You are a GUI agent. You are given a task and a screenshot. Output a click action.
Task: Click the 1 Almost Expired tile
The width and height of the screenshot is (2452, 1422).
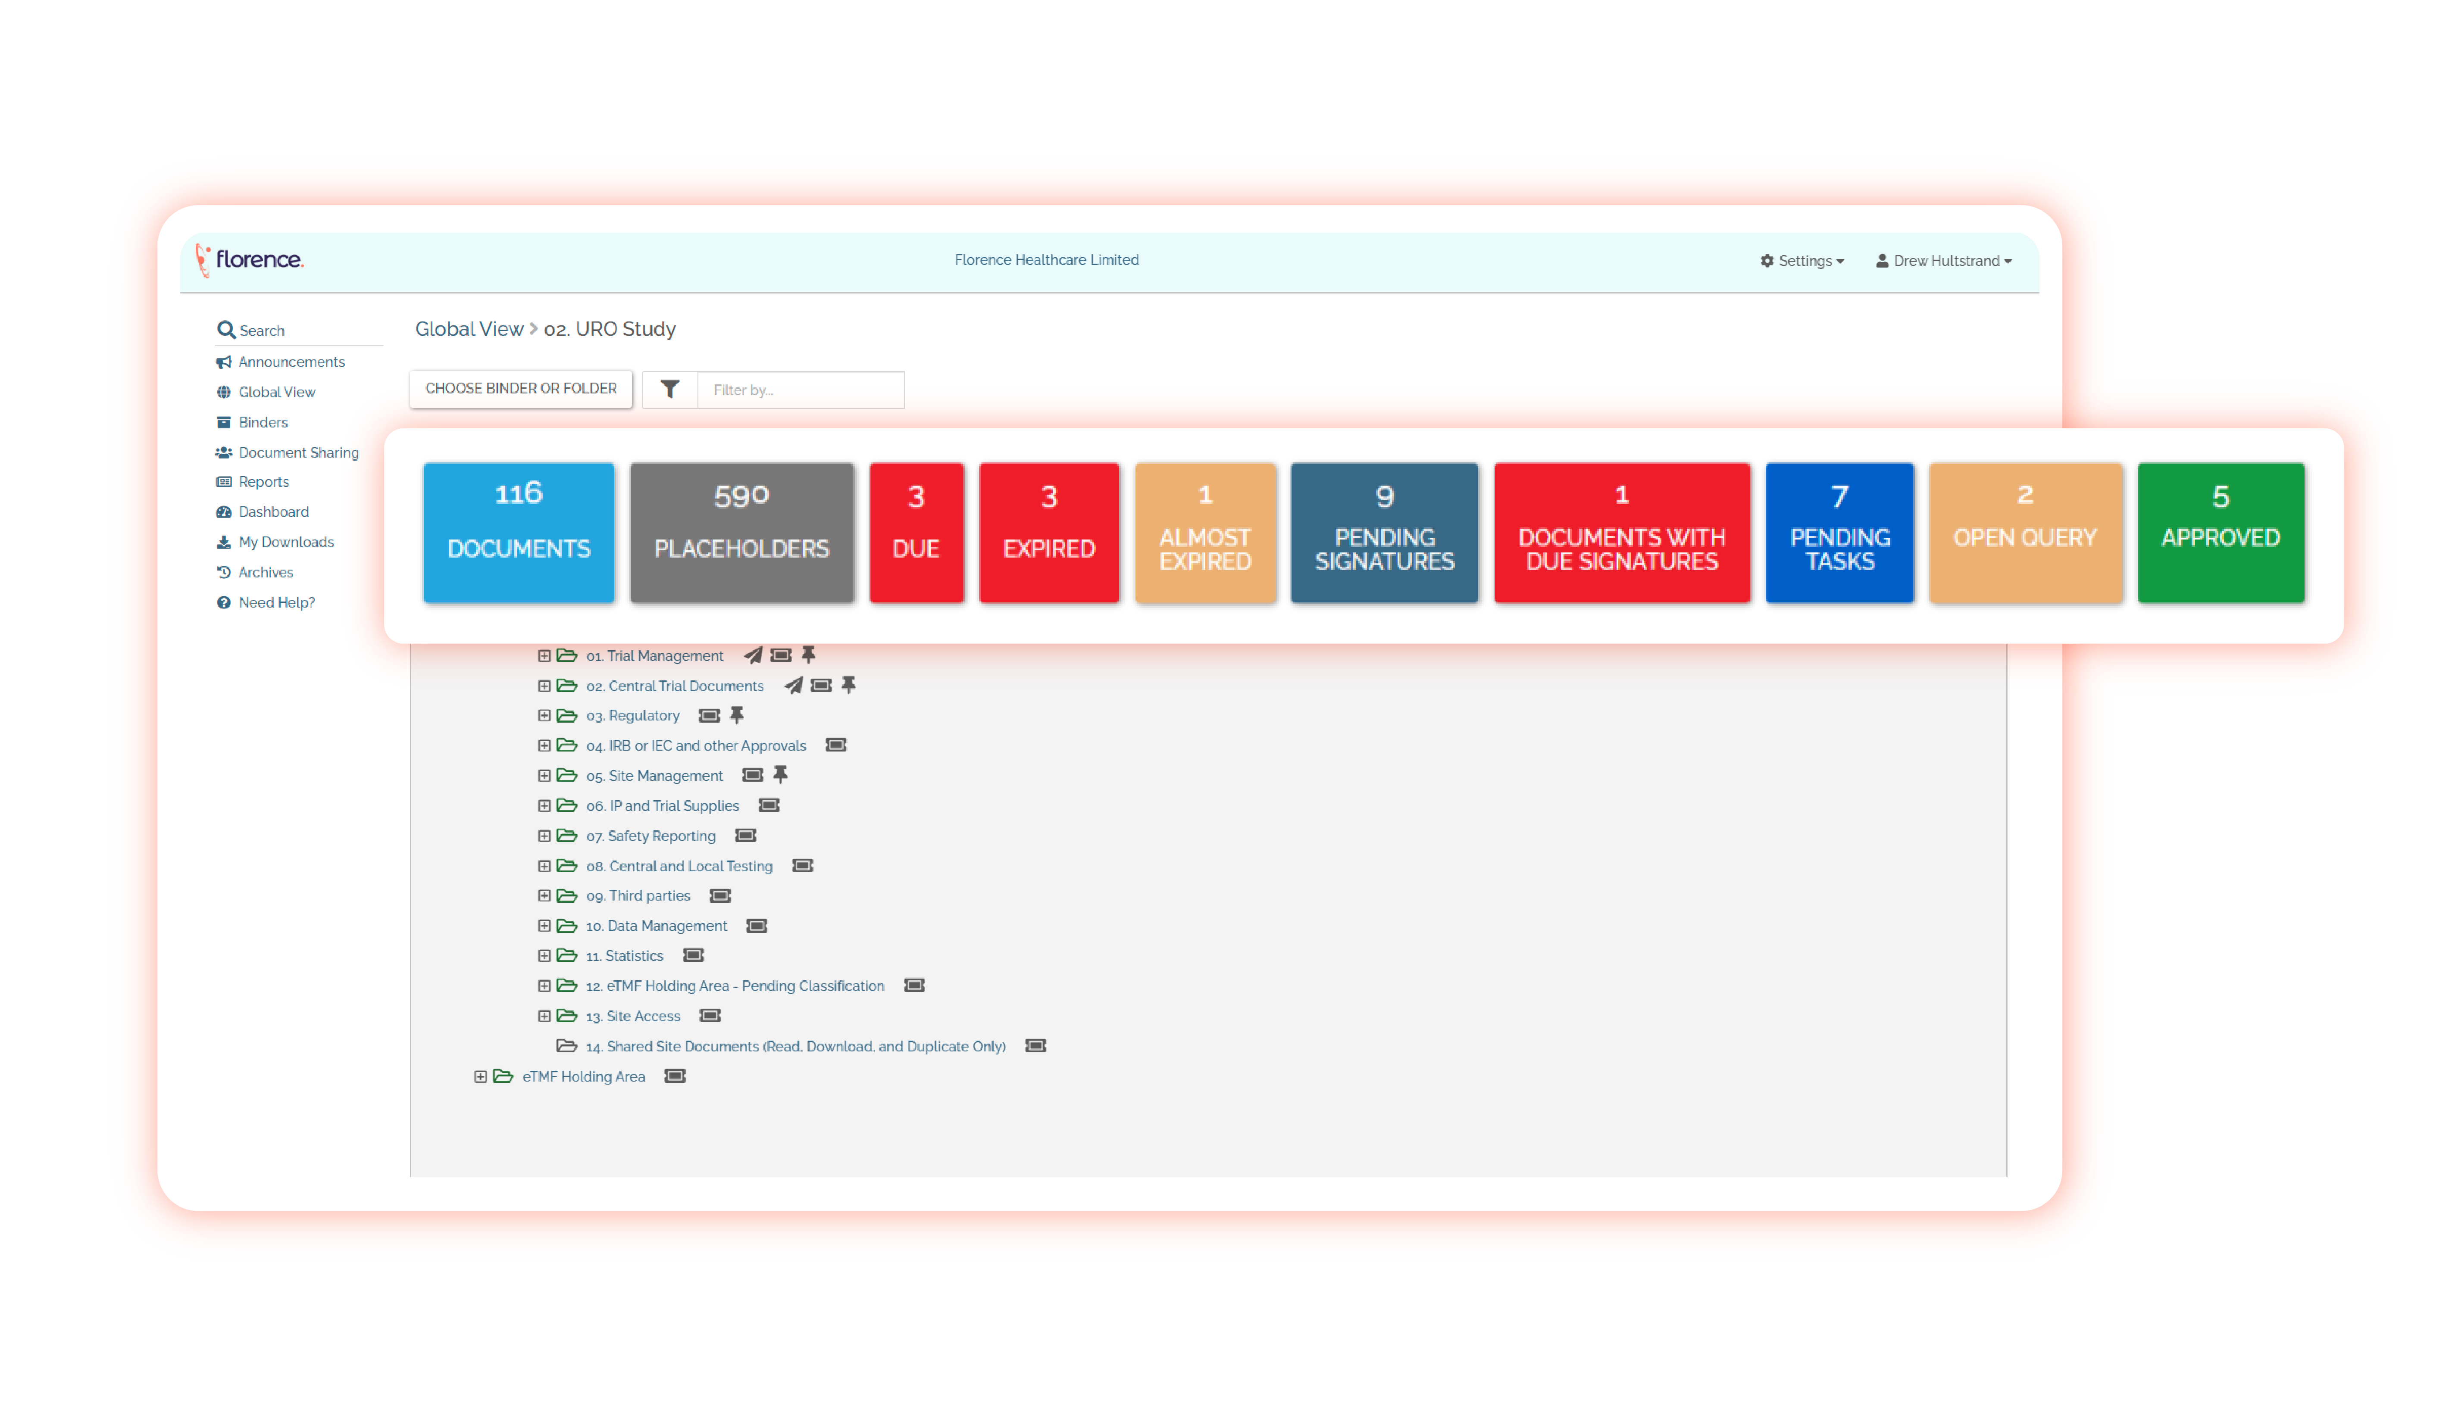(1206, 533)
